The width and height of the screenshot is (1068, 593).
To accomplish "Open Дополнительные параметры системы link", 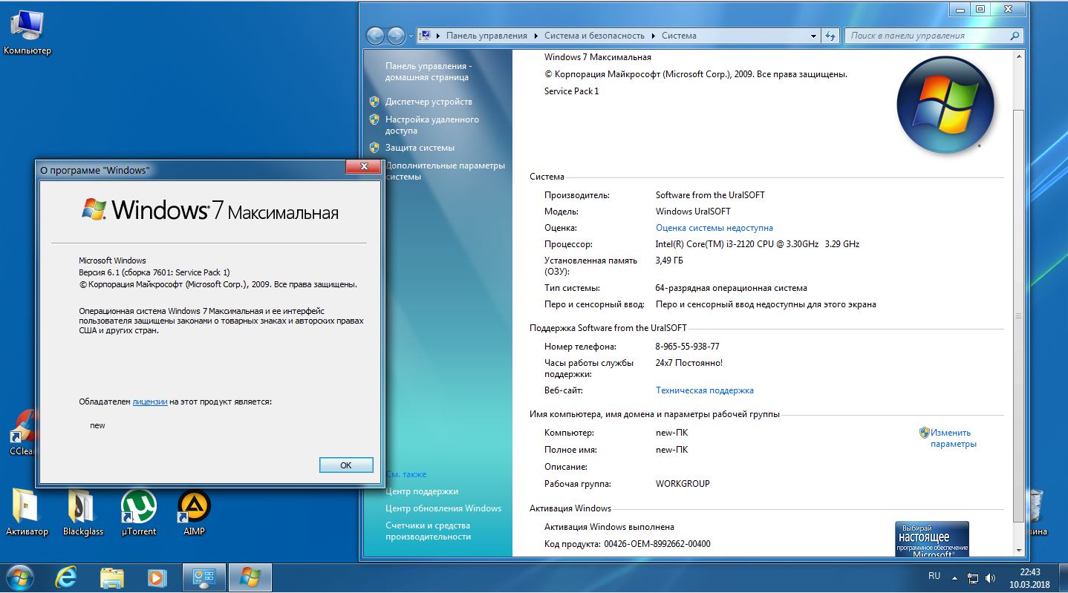I will point(445,171).
